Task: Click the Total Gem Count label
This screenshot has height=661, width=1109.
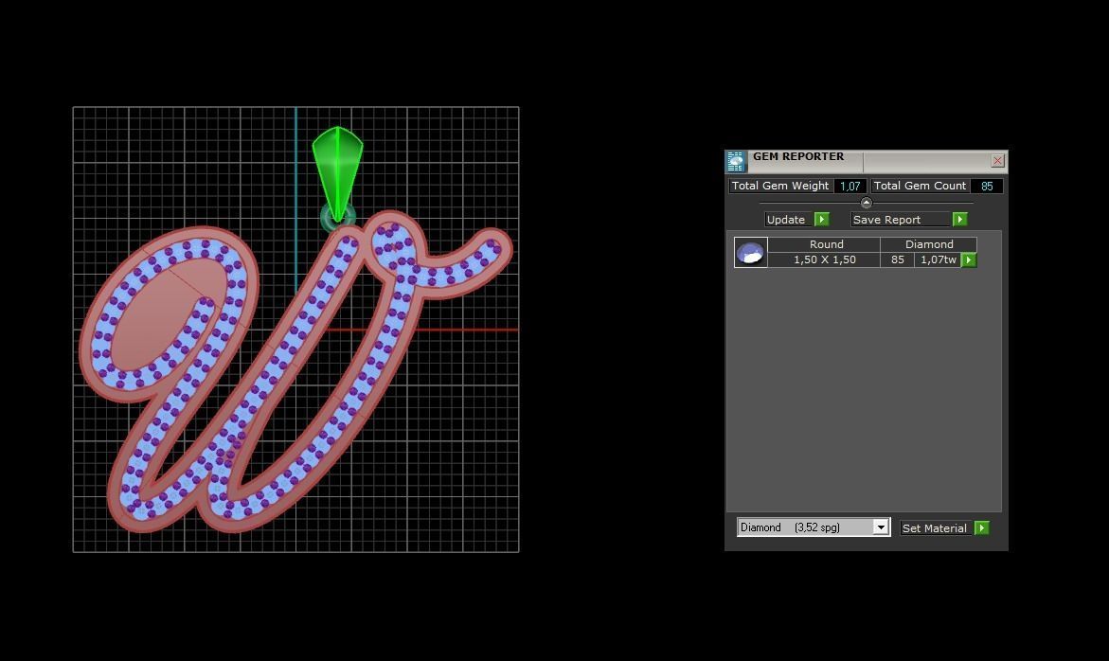Action: click(x=920, y=186)
